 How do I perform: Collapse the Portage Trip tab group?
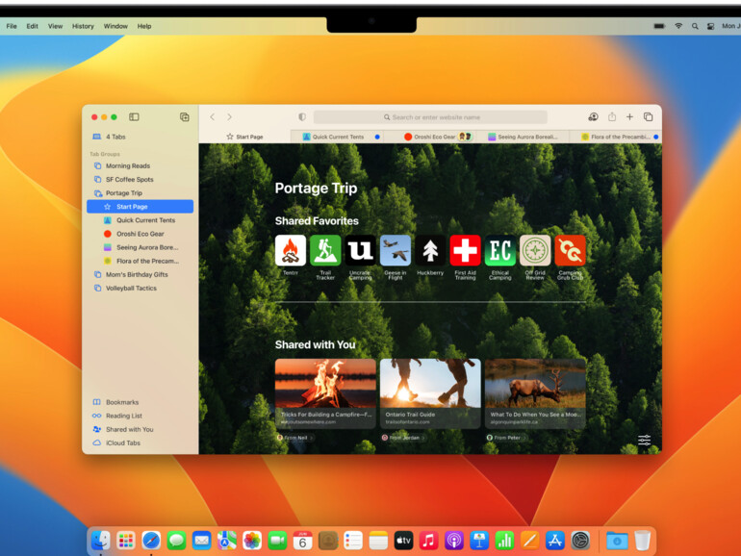[140, 192]
